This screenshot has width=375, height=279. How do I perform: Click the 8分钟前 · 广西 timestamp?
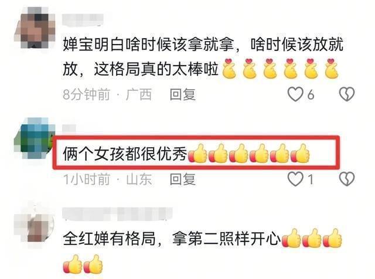(107, 94)
